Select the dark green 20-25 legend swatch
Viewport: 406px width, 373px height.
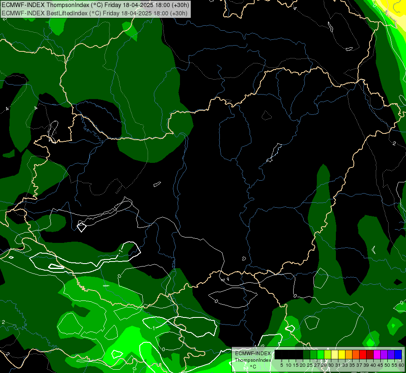click(306, 354)
